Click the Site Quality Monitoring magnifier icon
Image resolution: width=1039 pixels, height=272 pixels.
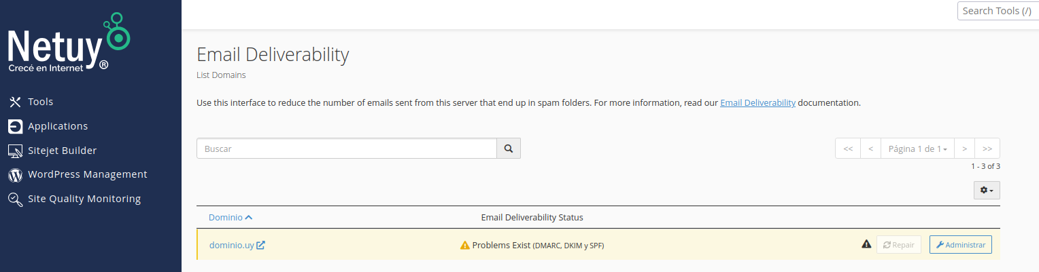click(x=15, y=199)
